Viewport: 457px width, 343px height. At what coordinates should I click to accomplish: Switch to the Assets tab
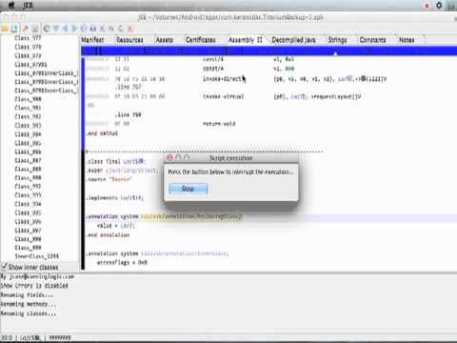164,40
